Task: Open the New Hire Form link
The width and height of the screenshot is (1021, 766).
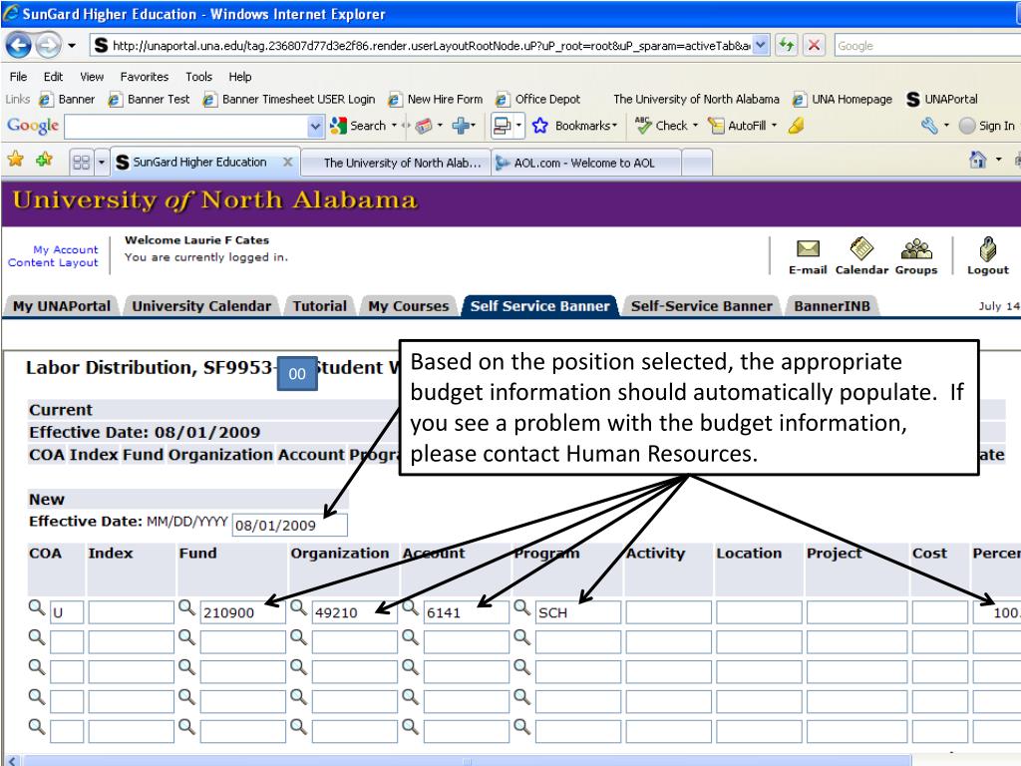Action: point(436,99)
